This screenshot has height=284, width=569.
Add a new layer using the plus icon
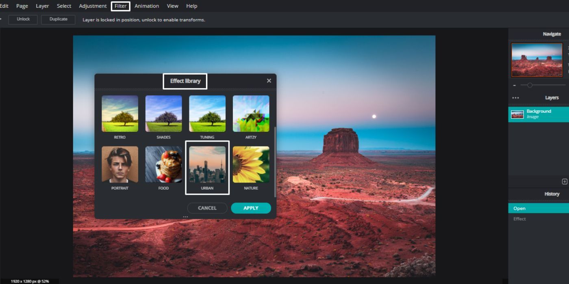pyautogui.click(x=565, y=181)
